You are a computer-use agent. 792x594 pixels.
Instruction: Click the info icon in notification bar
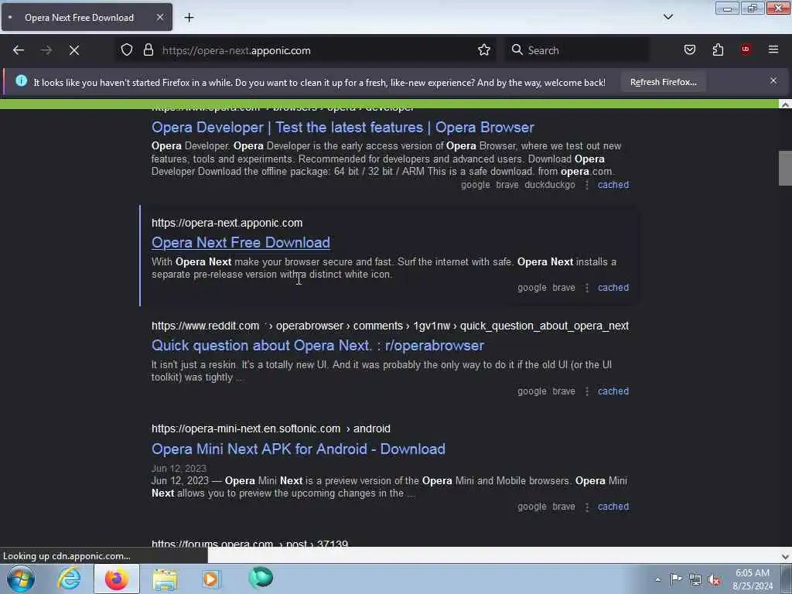[x=21, y=80]
